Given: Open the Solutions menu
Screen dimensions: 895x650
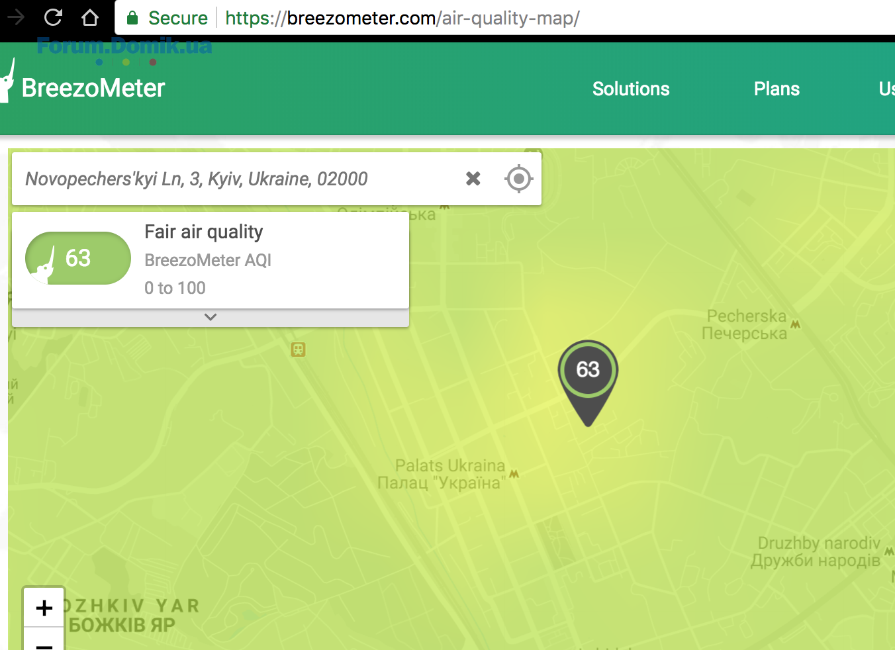Looking at the screenshot, I should click(631, 89).
